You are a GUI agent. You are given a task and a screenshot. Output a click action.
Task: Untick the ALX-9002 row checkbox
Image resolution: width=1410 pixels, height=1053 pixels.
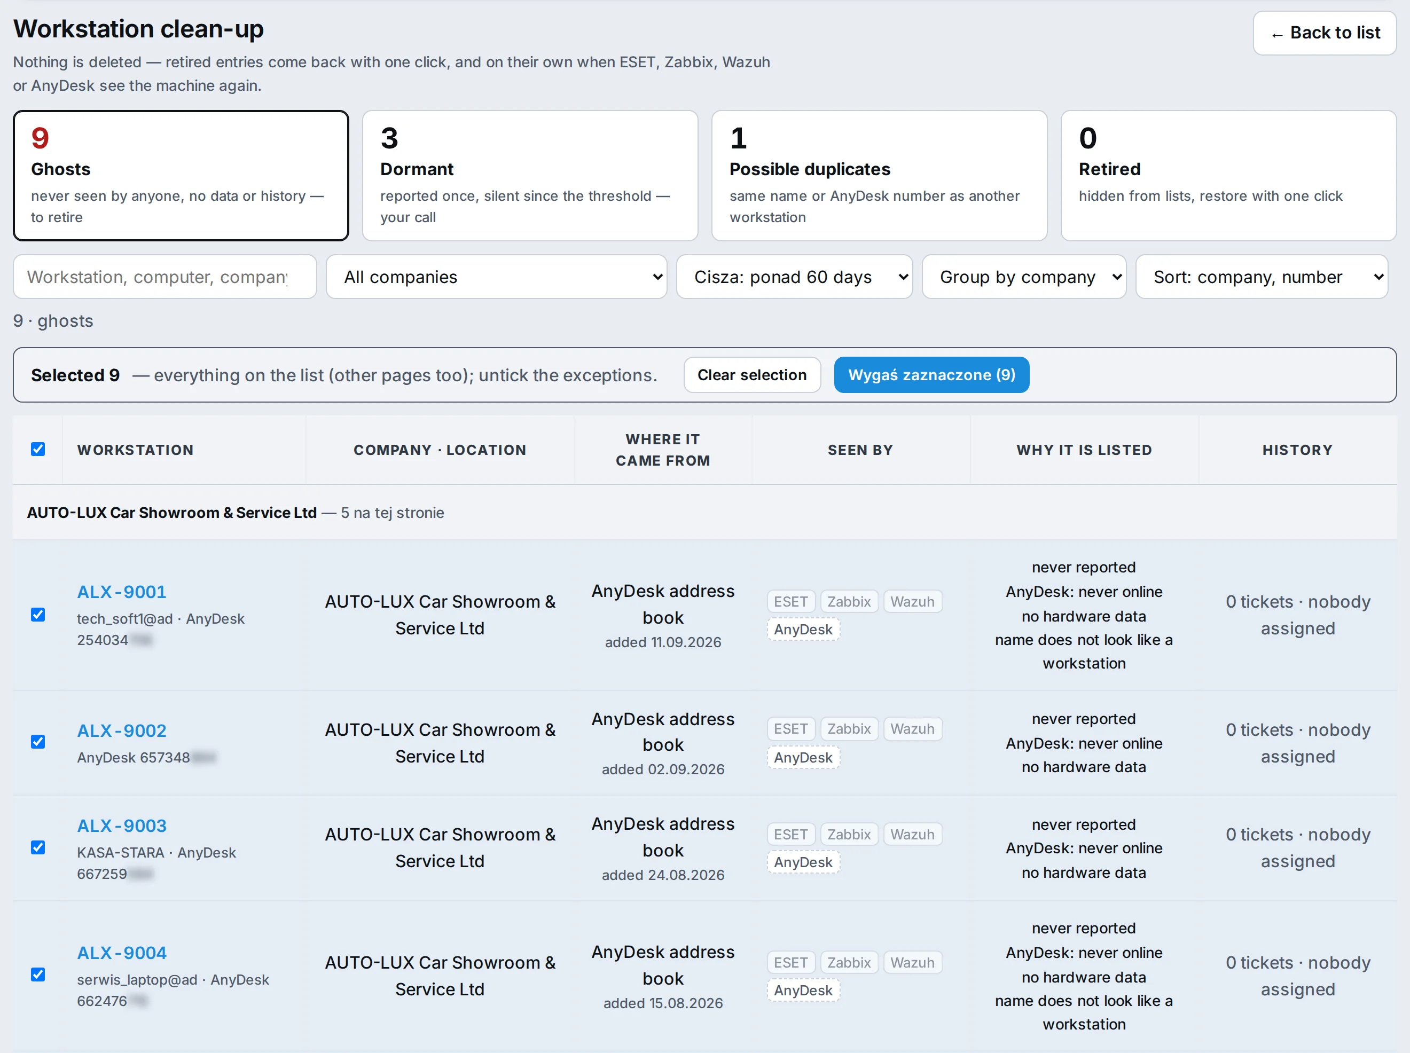pos(38,742)
